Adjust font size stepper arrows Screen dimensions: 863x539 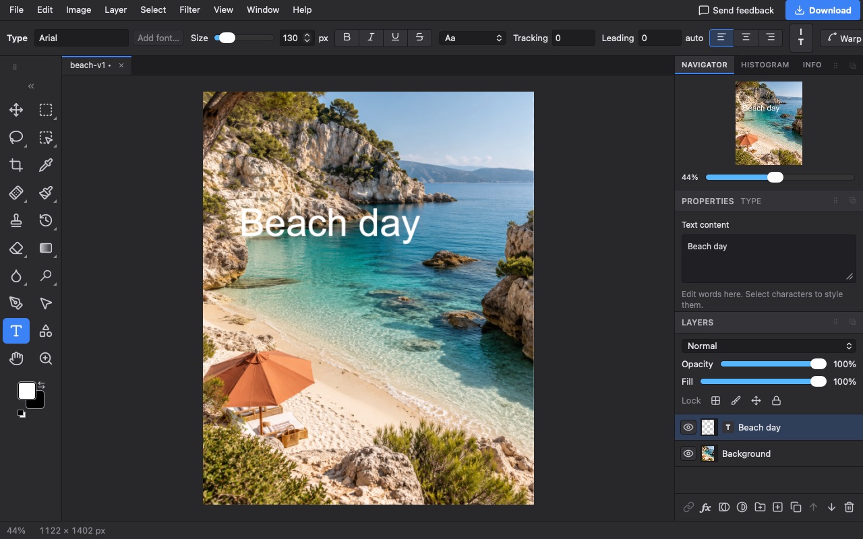click(x=307, y=38)
